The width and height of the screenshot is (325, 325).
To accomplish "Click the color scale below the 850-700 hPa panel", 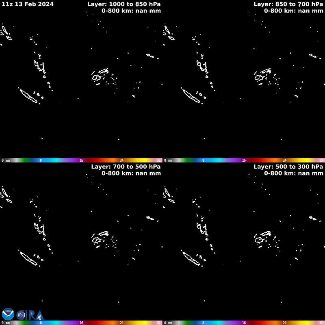I will point(244,160).
